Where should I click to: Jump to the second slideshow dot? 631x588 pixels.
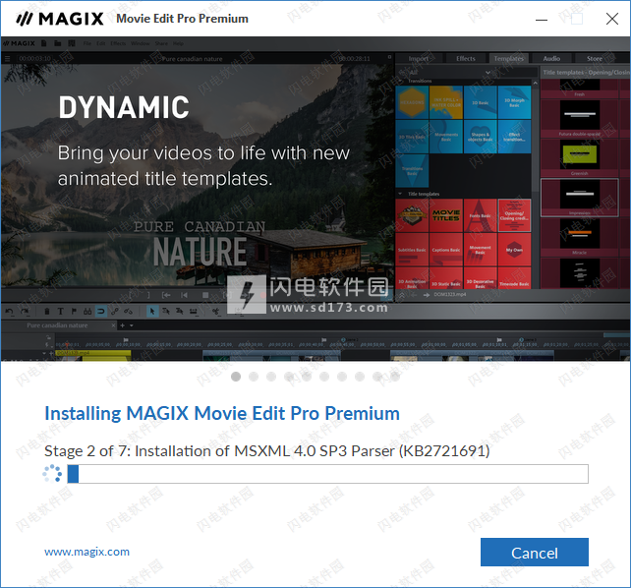pyautogui.click(x=254, y=377)
